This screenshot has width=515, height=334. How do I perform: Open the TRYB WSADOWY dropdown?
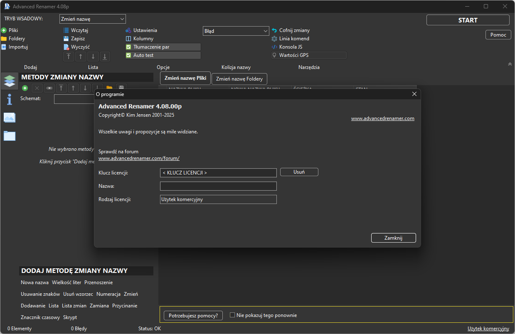click(x=93, y=19)
